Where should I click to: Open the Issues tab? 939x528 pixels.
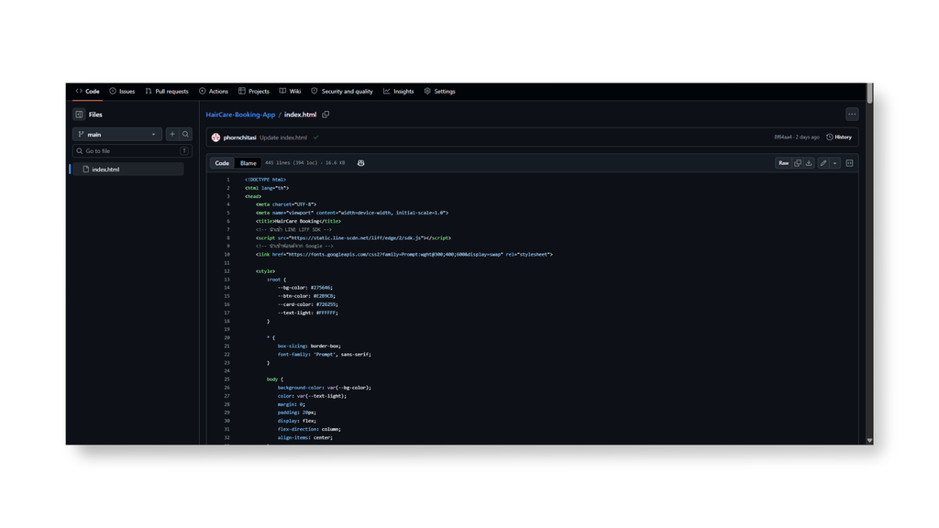pos(122,91)
